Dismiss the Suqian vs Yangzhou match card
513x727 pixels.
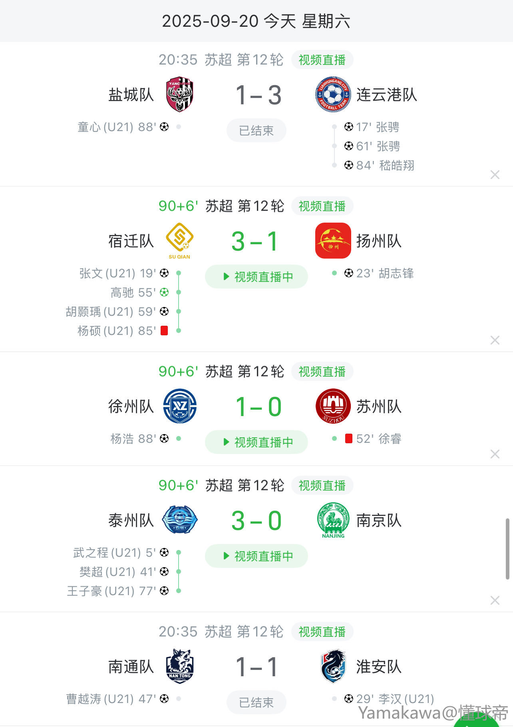coord(495,340)
